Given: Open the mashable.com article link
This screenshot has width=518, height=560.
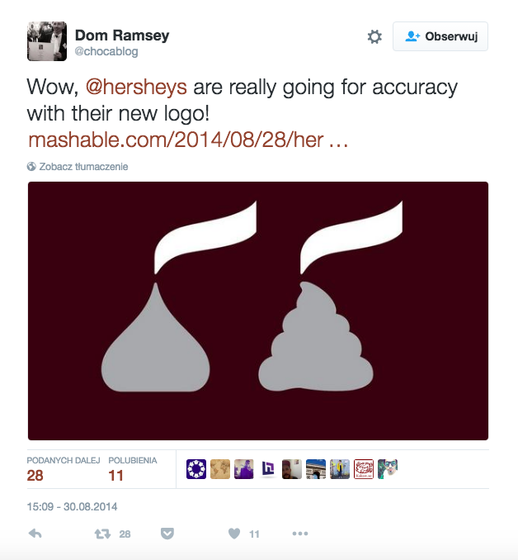Looking at the screenshot, I should tap(186, 138).
